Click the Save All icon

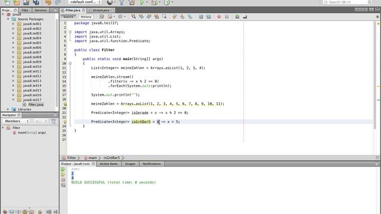pyautogui.click(x=36, y=2)
